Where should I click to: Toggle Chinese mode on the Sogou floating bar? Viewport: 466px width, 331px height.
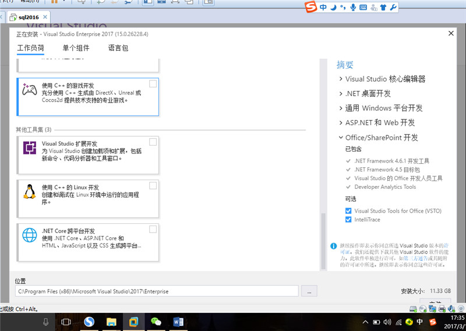tap(323, 7)
